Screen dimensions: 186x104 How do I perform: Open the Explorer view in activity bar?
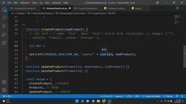click(x=4, y=10)
